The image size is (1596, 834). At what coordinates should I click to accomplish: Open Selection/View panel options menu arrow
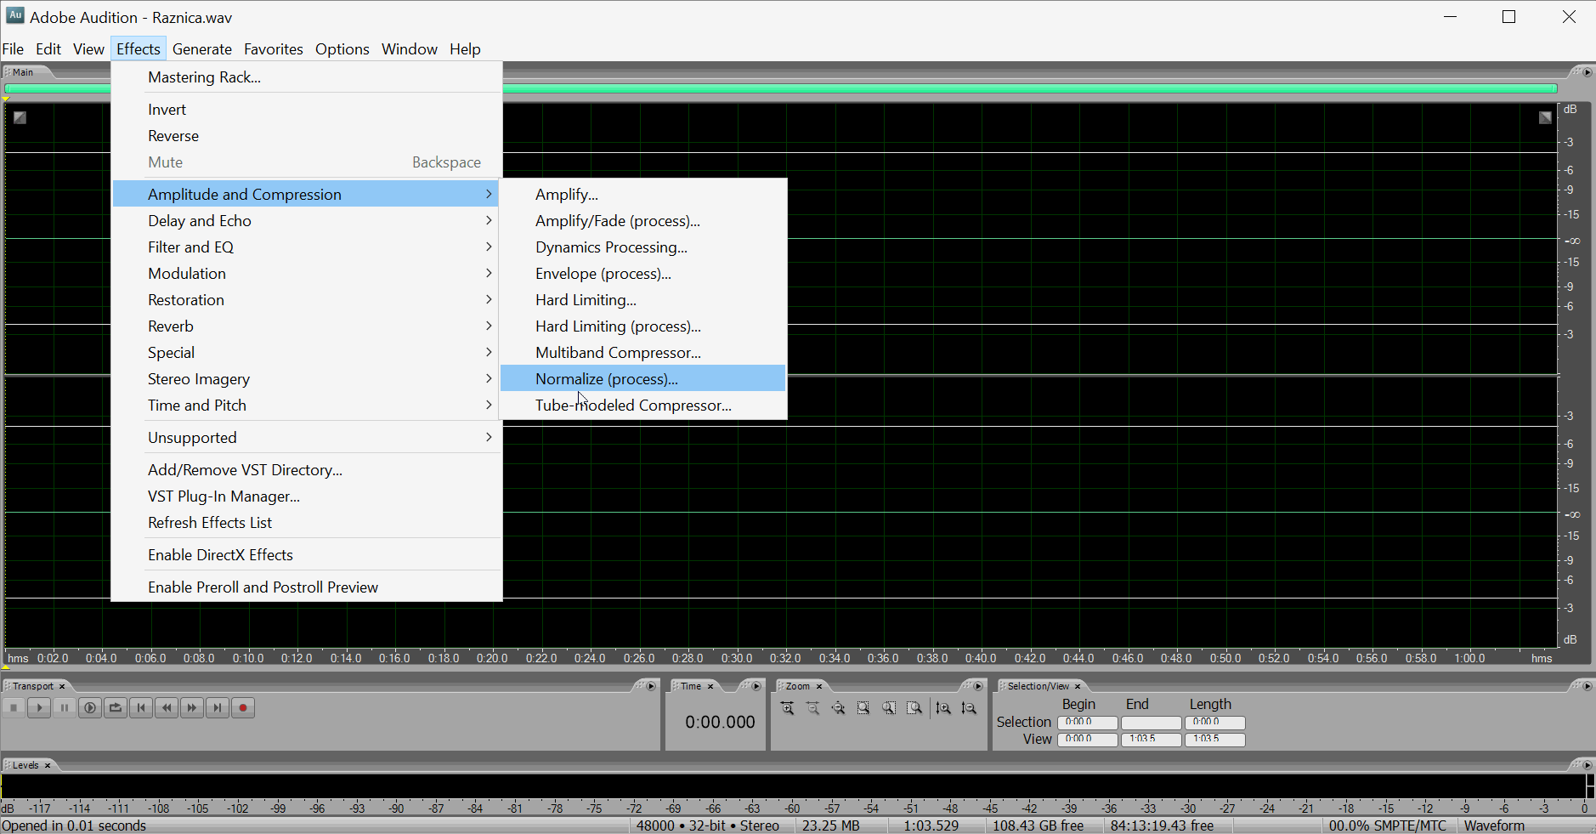pos(1587,686)
